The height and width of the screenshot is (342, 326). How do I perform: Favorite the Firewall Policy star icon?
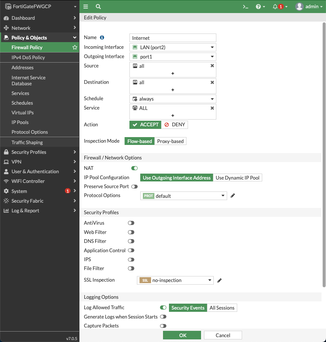(x=75, y=48)
